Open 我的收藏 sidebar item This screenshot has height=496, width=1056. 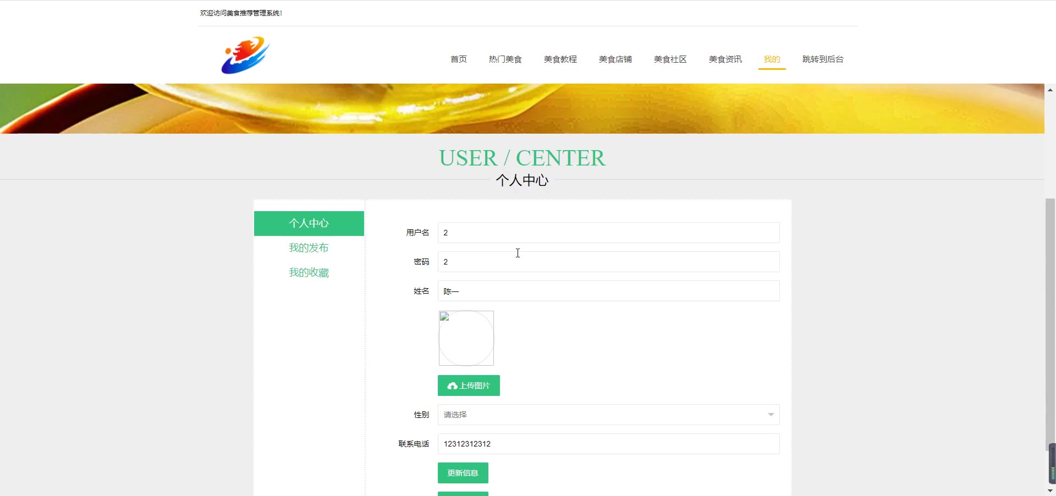(309, 273)
